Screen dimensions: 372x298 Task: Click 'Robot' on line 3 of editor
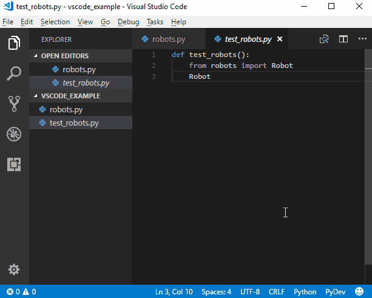(200, 76)
